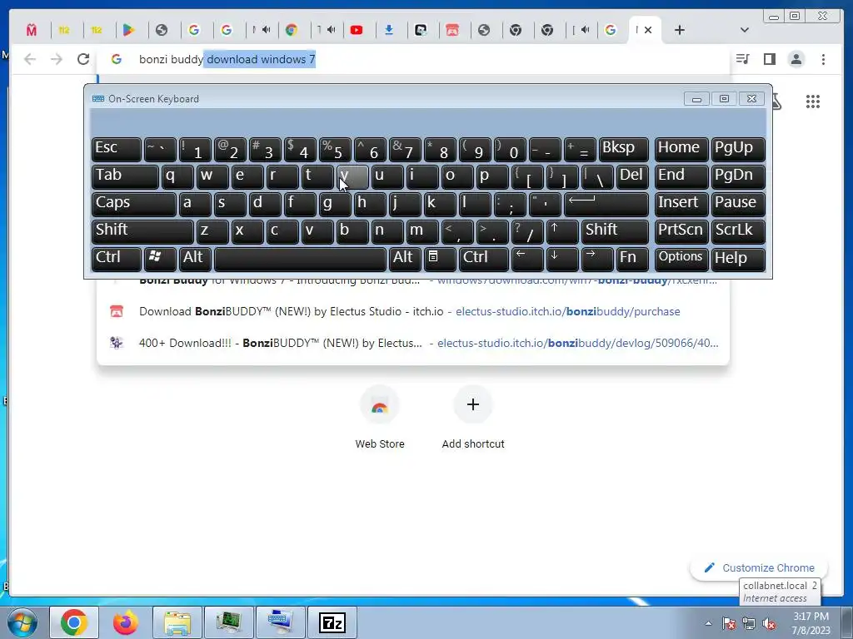853x639 pixels.
Task: Show hidden system tray icons
Action: pos(708,623)
